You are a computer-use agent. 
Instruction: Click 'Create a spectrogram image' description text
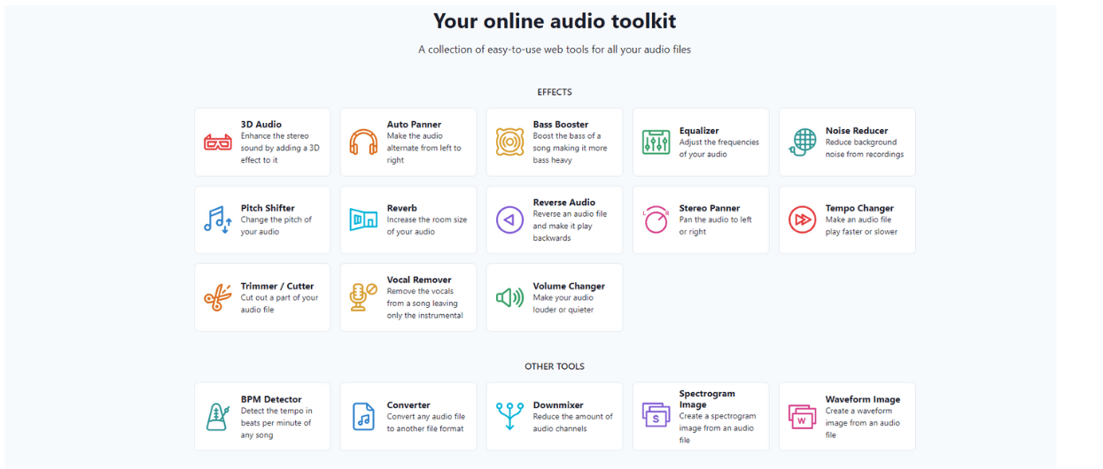click(718, 427)
